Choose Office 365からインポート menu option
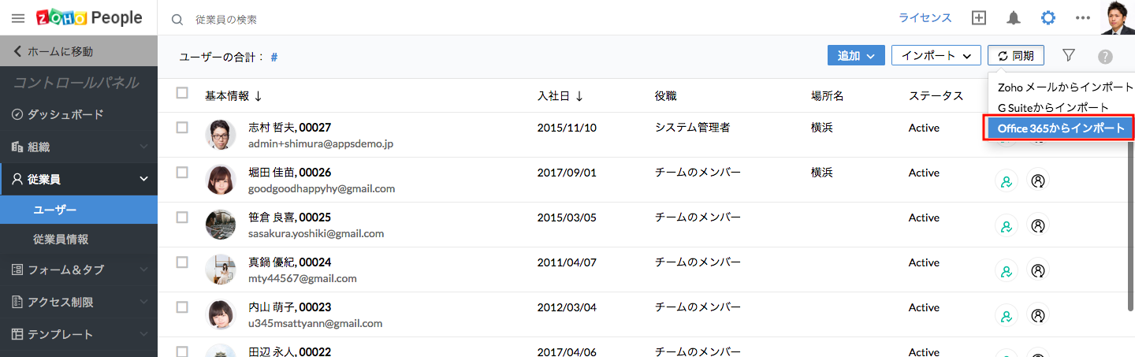Screen dimensions: 1135x357 click(1060, 128)
